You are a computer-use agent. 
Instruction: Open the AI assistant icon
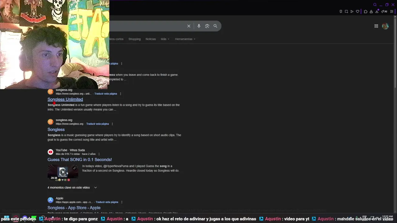tap(384, 11)
